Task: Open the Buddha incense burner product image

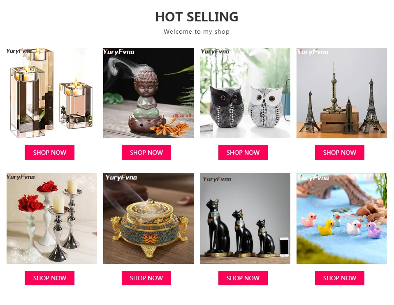Action: click(x=148, y=93)
